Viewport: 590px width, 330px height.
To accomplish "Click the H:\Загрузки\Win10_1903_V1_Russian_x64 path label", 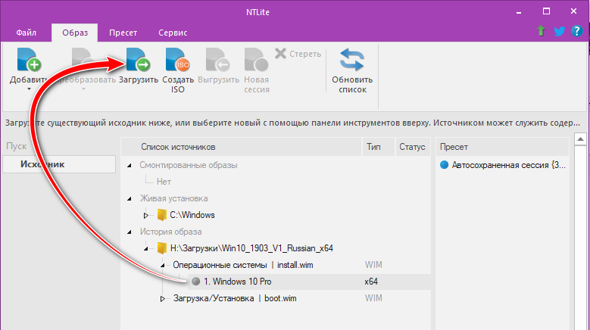I will tap(251, 248).
